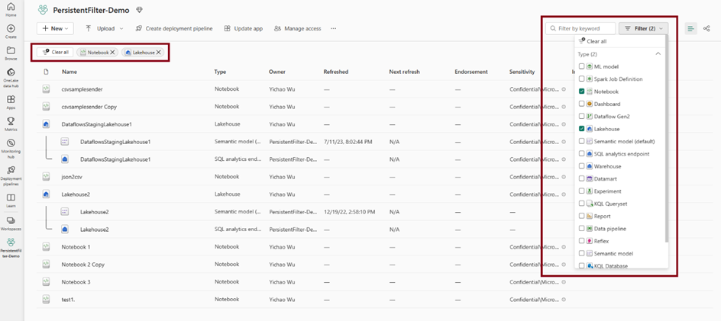Open the New dropdown button
The width and height of the screenshot is (721, 321).
tap(55, 28)
